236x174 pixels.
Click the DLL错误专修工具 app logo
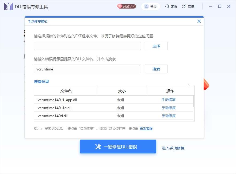click(x=8, y=7)
